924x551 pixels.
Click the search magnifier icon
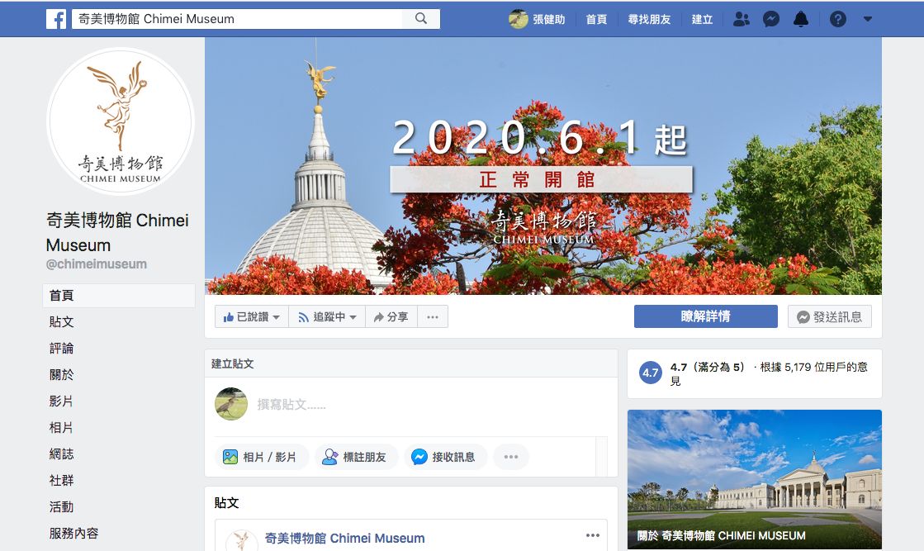tap(421, 19)
